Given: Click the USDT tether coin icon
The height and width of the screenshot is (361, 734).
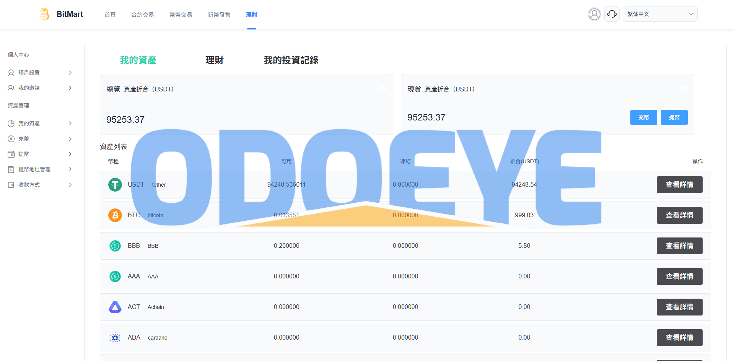Looking at the screenshot, I should 115,185.
